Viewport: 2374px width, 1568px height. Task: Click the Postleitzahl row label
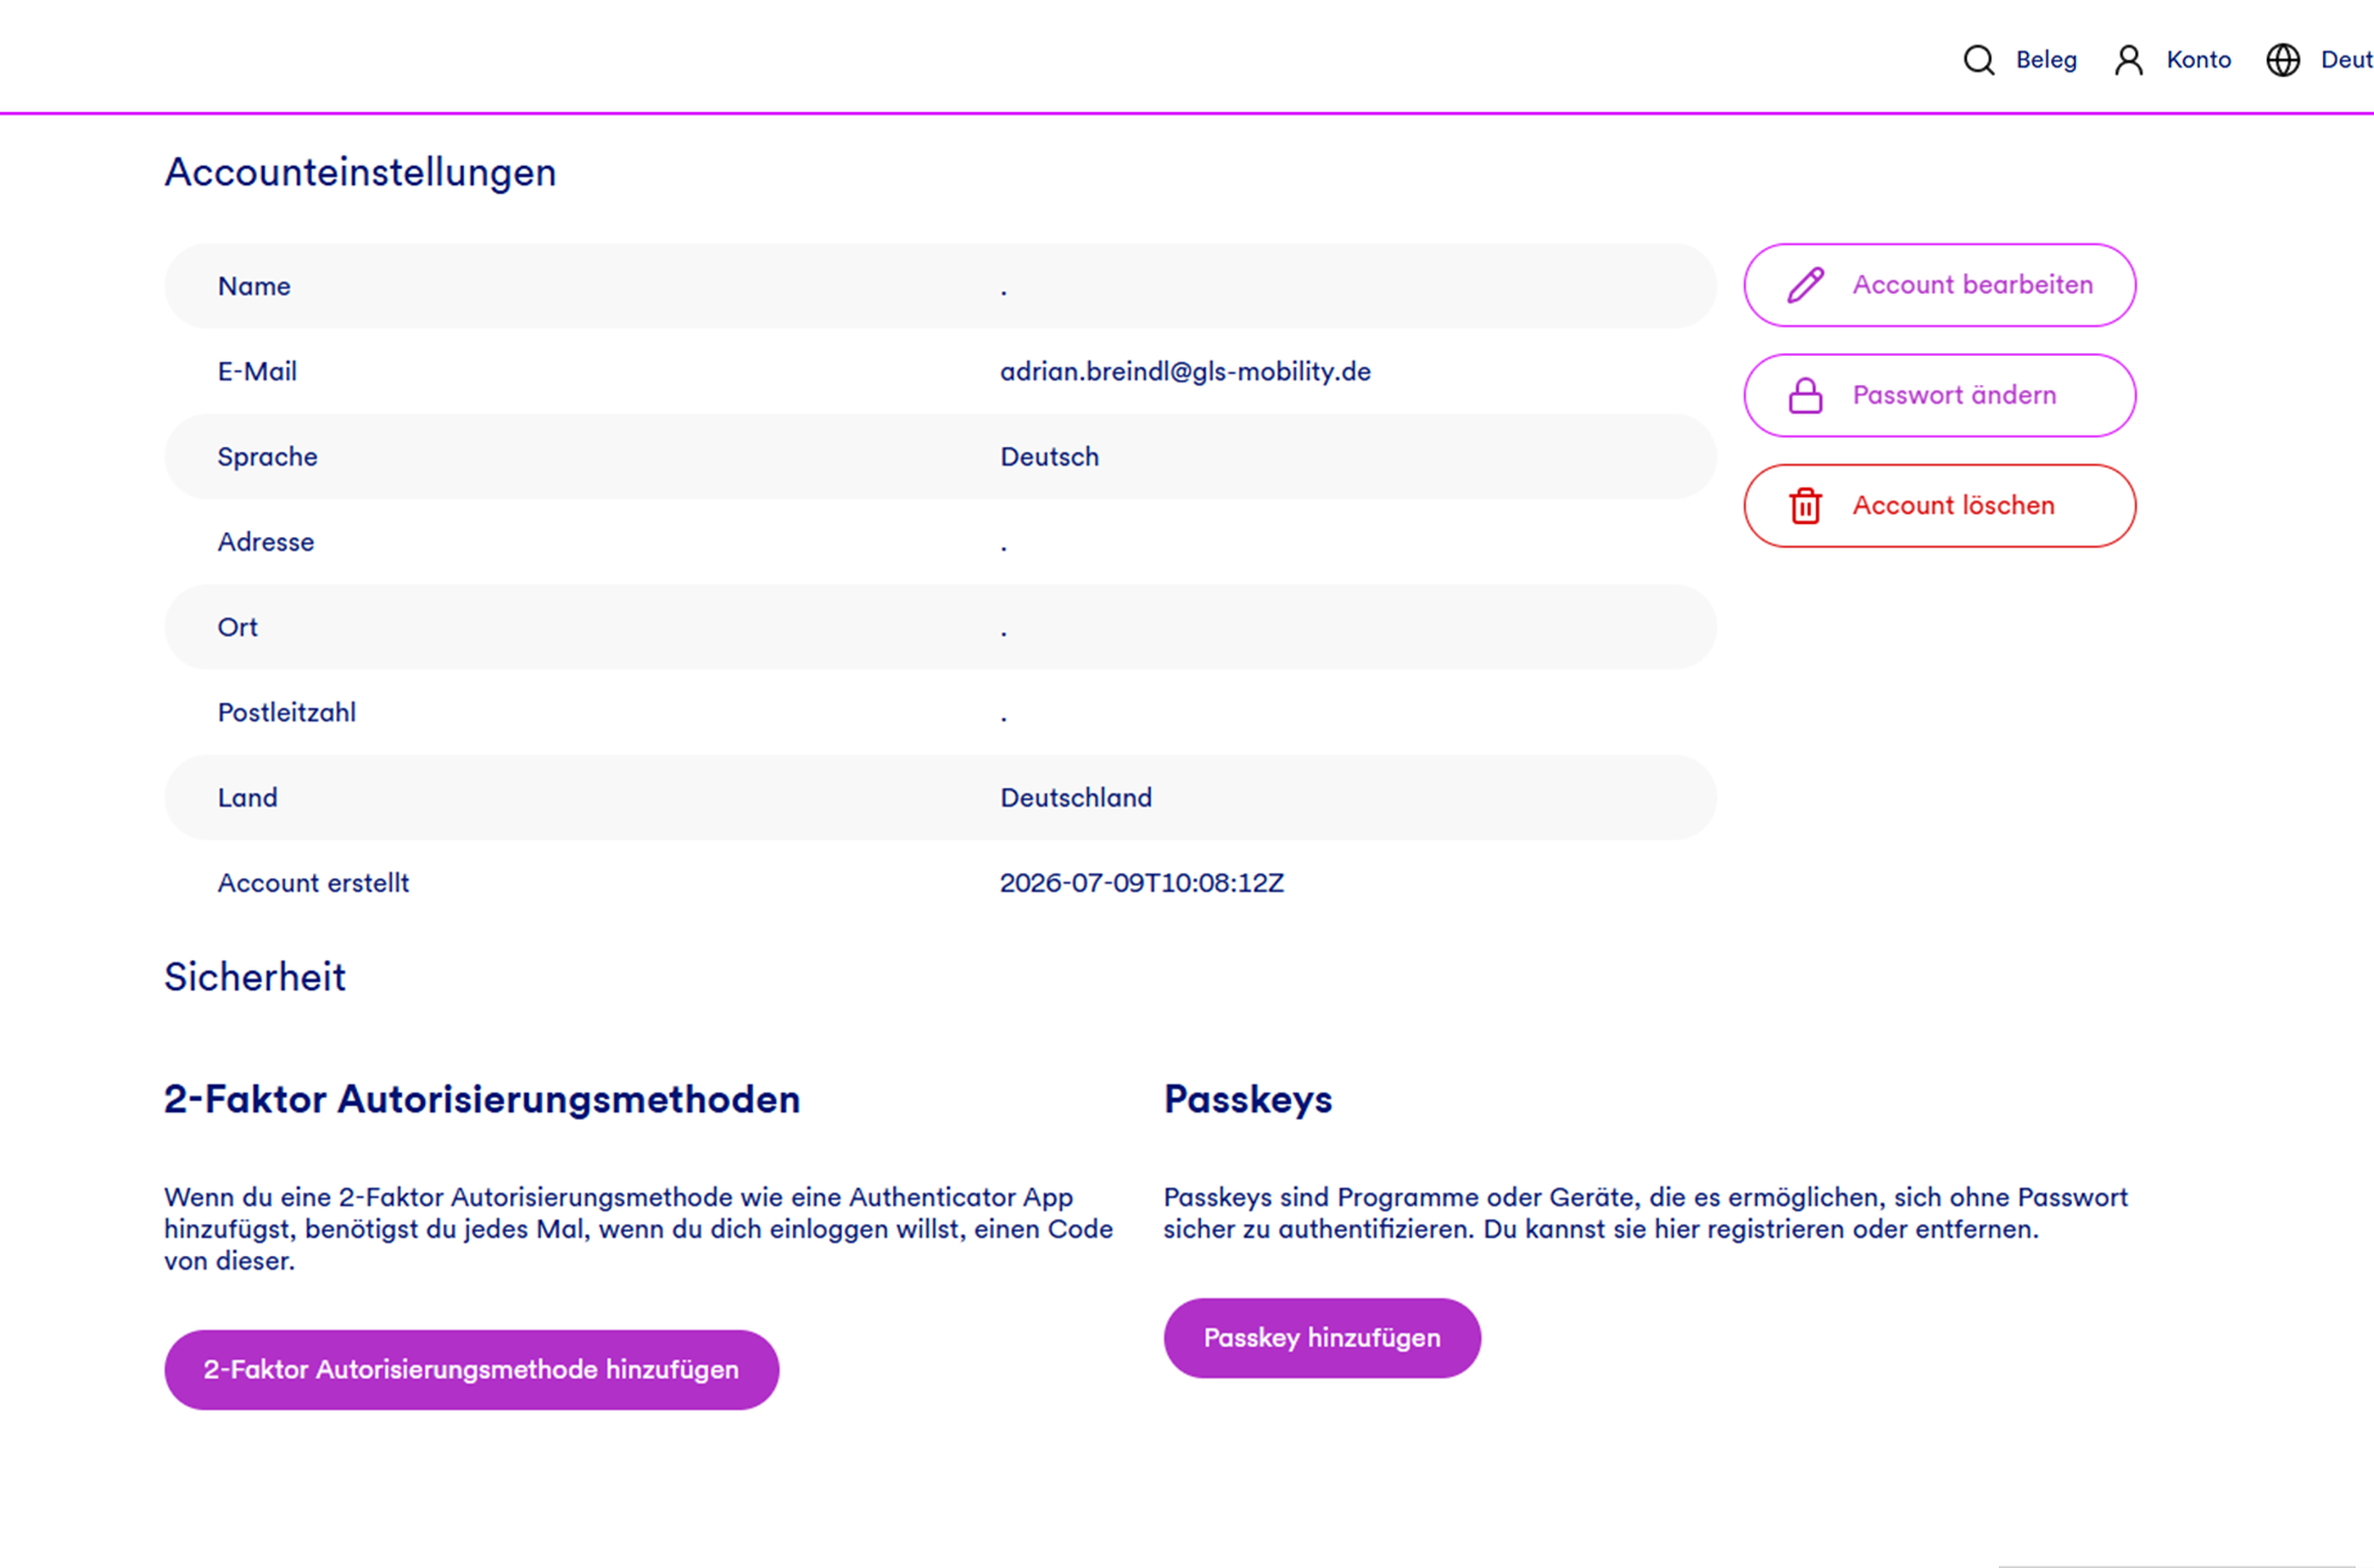click(x=287, y=712)
